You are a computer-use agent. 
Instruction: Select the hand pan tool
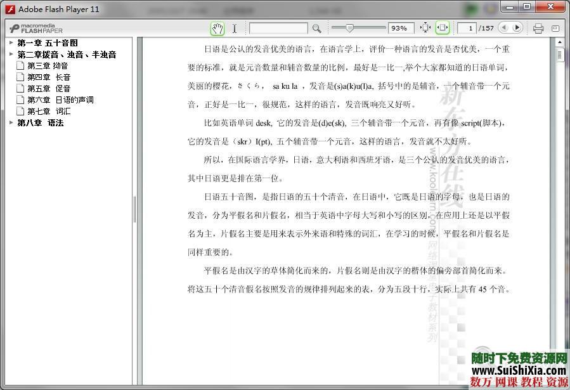pos(217,29)
